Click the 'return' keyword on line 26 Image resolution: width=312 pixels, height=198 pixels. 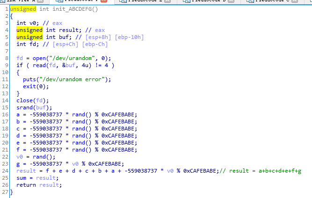(x=26, y=185)
